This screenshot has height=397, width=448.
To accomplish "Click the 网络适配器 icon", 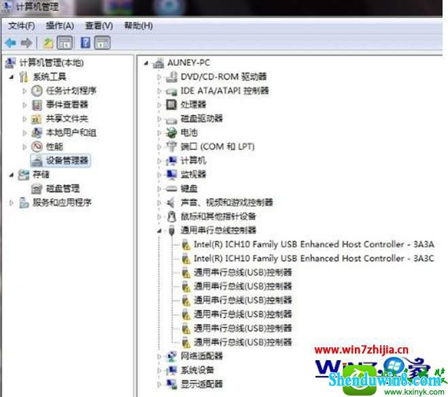I will click(x=172, y=356).
